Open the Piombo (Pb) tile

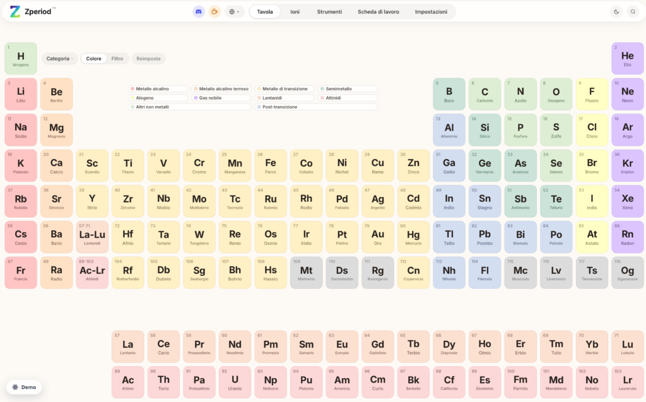click(x=485, y=237)
